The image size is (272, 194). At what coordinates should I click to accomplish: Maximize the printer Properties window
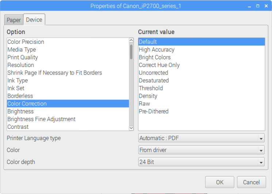coord(258,6)
